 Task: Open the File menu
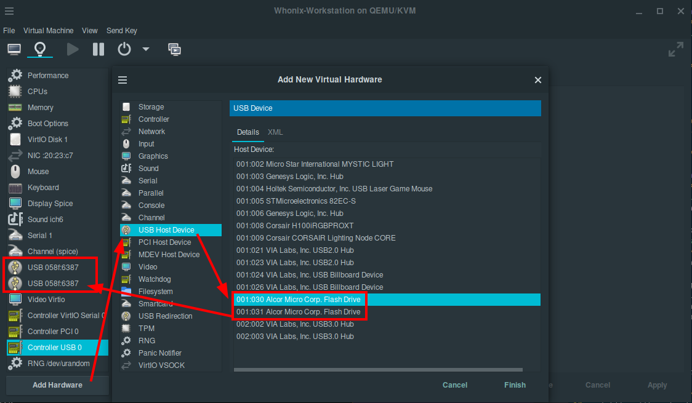coord(9,30)
